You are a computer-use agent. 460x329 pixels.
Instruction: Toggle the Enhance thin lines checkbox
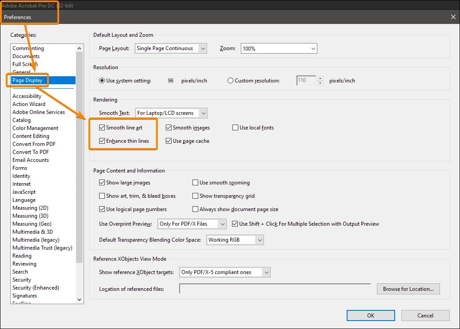tap(102, 141)
